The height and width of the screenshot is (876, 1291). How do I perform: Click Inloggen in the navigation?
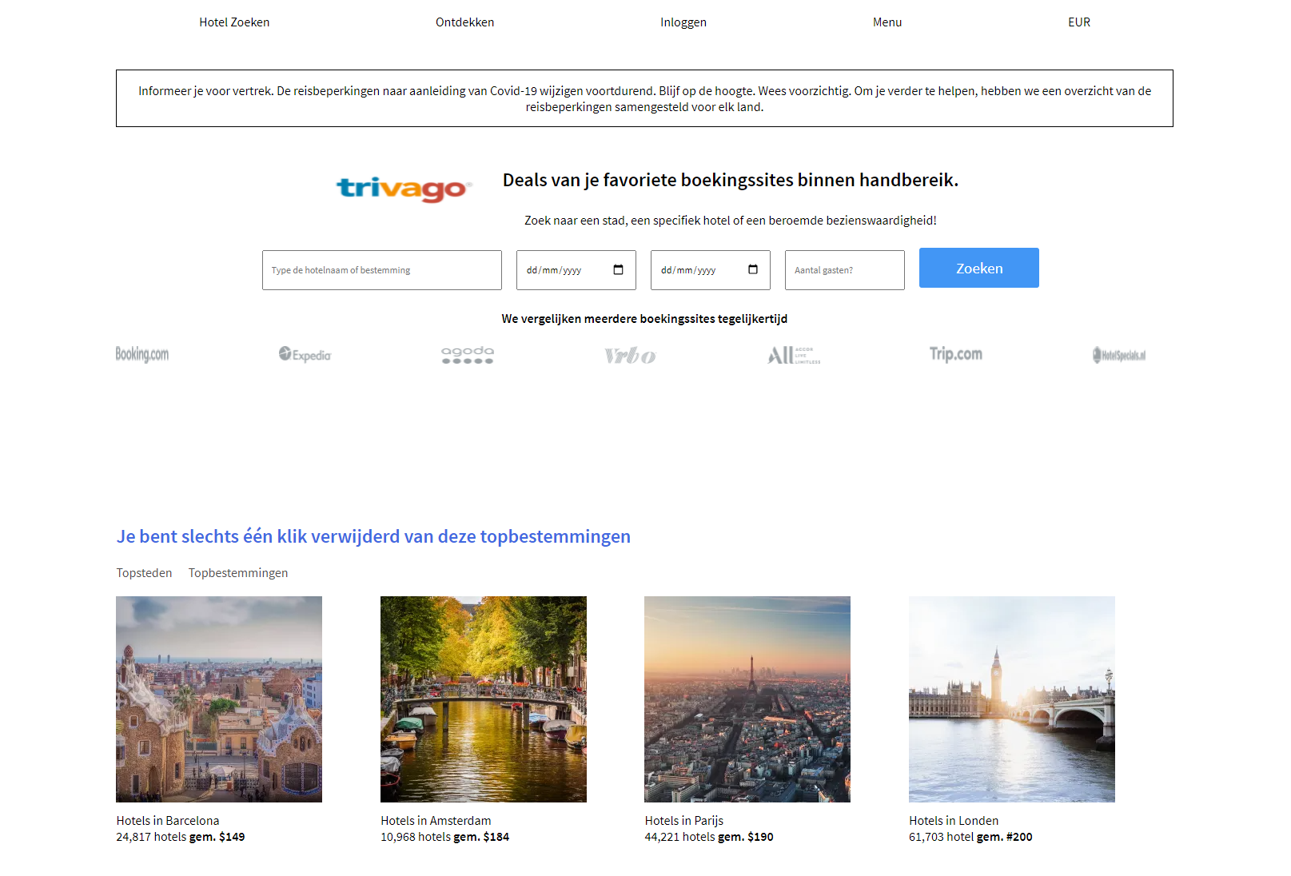click(683, 22)
